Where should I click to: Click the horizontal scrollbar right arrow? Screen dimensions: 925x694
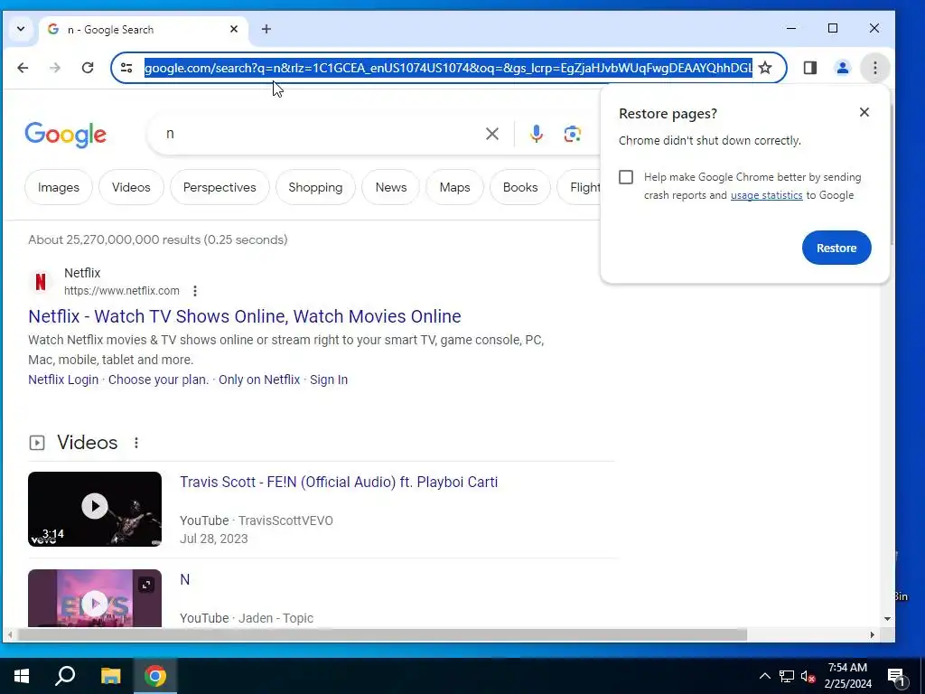pyautogui.click(x=872, y=635)
